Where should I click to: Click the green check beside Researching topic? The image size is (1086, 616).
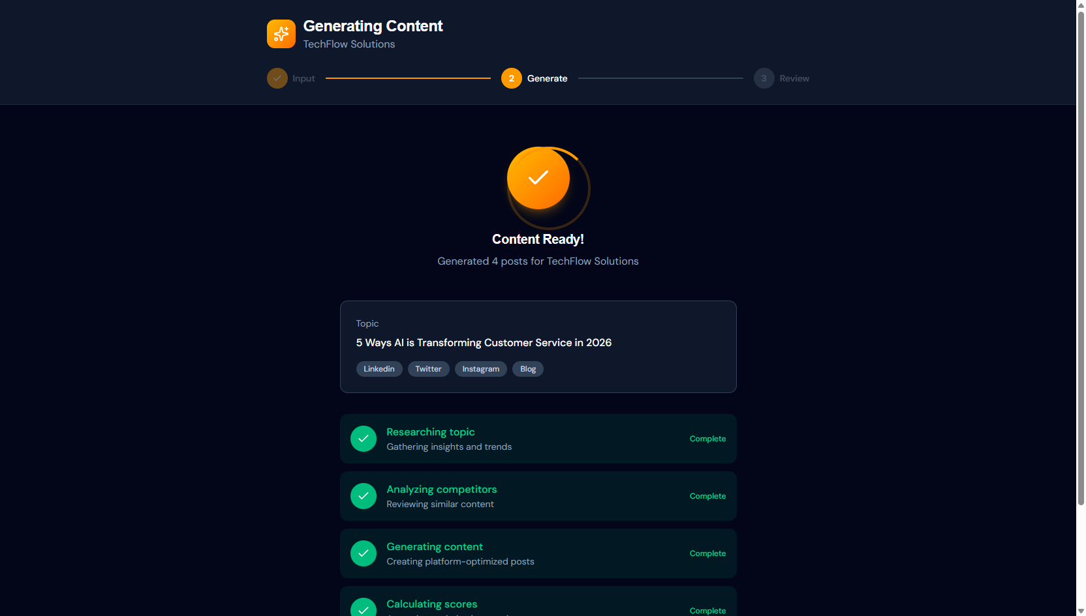pos(364,439)
